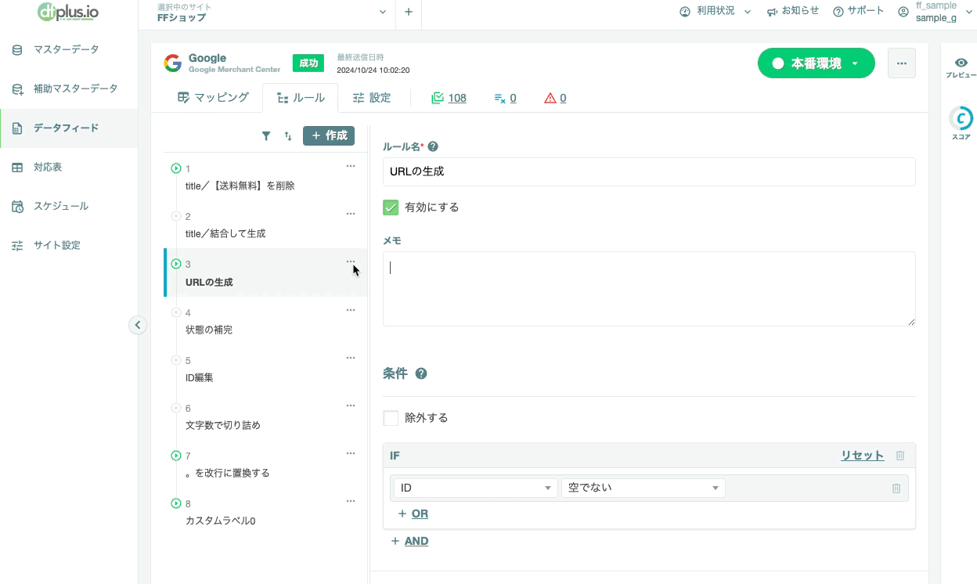This screenshot has height=584, width=977.
Task: Toggle the status icon of rule 4
Action: [x=175, y=312]
